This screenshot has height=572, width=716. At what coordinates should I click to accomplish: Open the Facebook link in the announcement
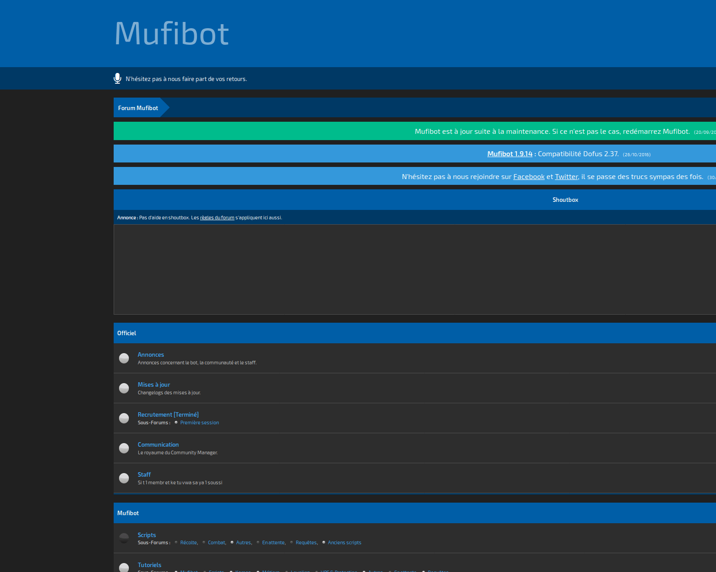(529, 177)
